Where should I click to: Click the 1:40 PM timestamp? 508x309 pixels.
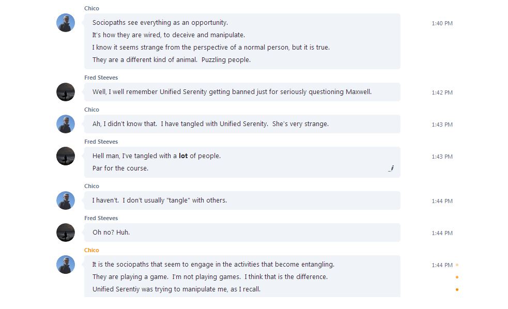pyautogui.click(x=442, y=23)
